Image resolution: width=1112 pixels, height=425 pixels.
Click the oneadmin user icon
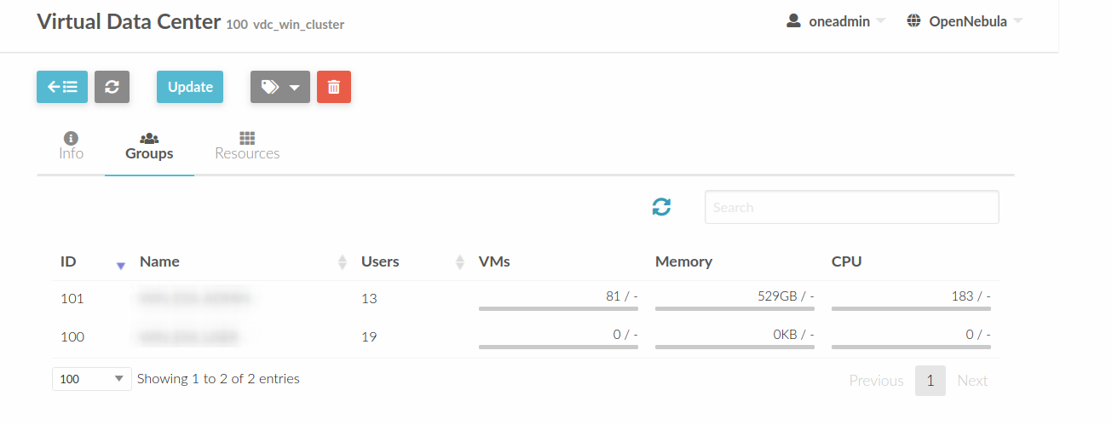(793, 21)
